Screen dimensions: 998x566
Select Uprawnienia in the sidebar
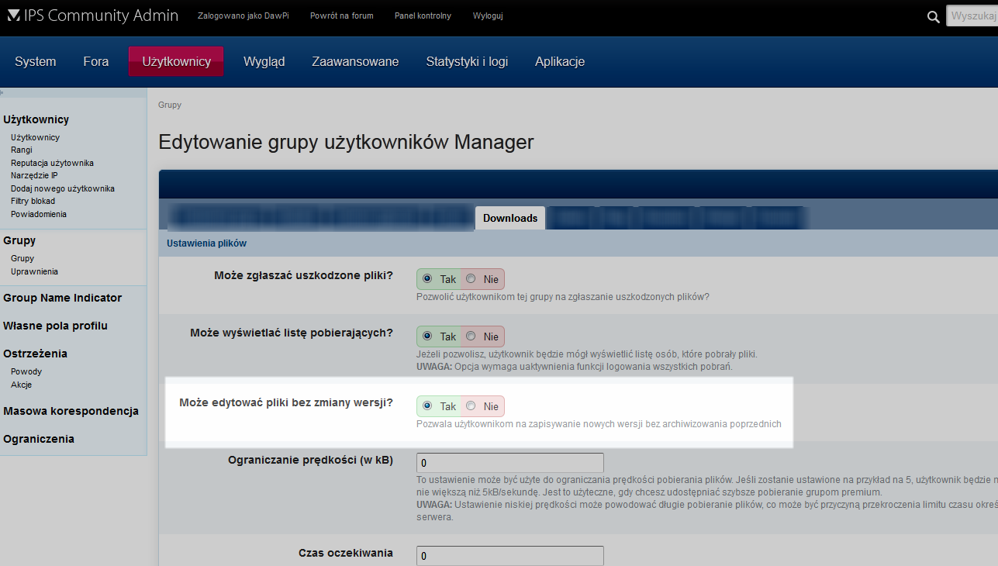pos(33,271)
